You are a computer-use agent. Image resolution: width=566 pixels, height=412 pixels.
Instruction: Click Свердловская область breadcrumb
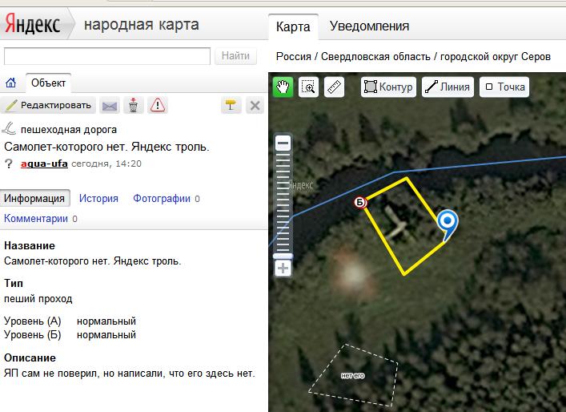(x=375, y=56)
